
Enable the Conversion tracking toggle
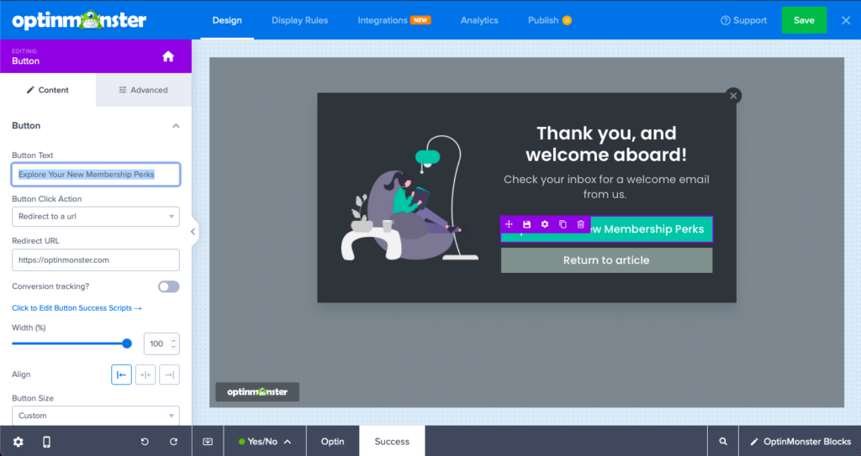tap(168, 286)
